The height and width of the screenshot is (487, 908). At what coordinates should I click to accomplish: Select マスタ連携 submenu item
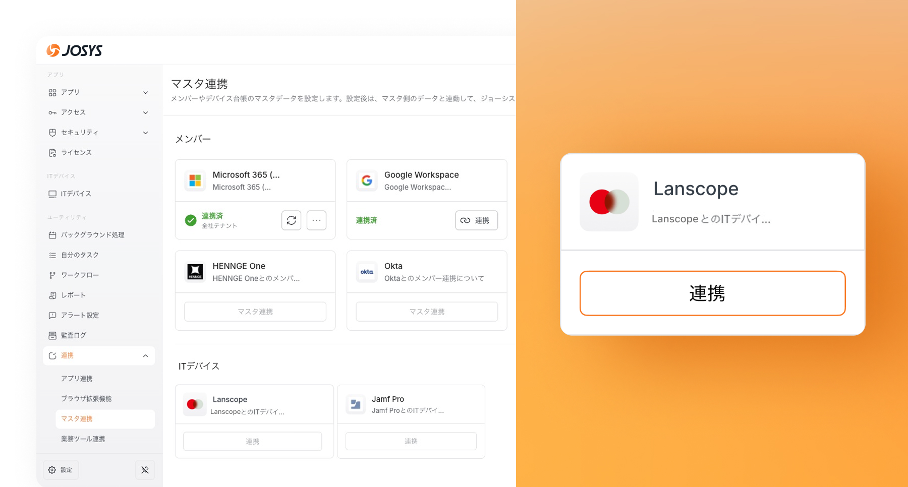pos(105,419)
